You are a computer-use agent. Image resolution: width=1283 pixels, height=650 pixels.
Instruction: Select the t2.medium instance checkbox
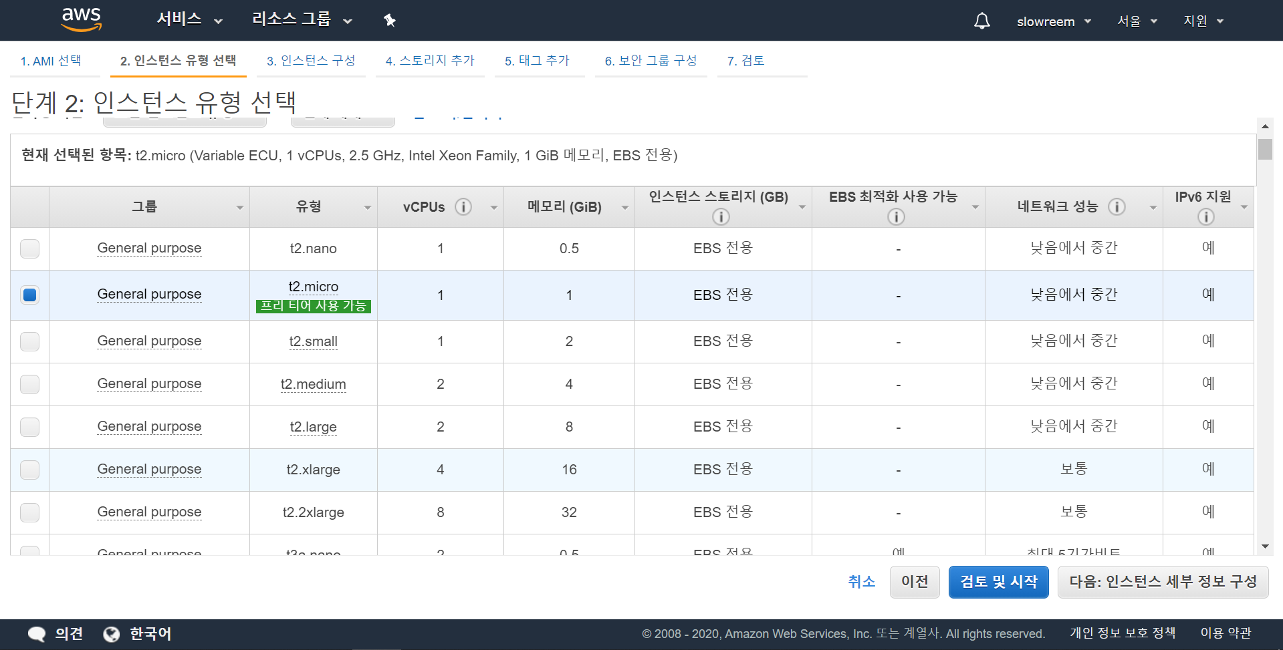[x=29, y=384]
